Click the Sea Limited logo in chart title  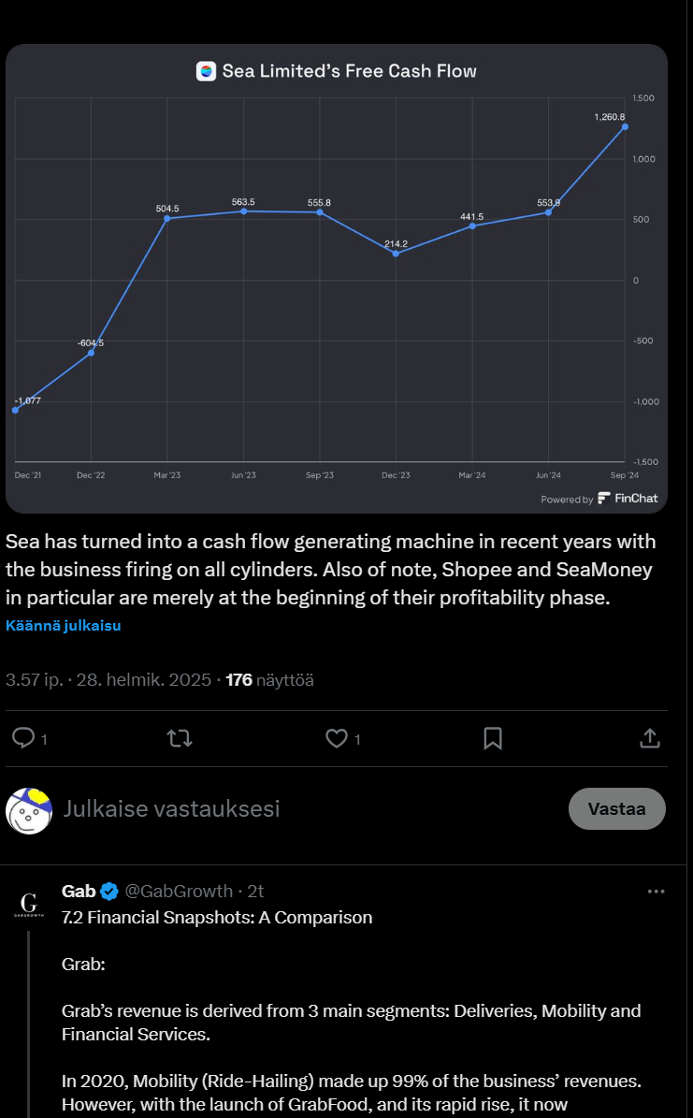pos(207,71)
